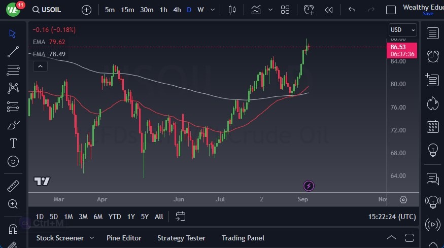Click the replay rewind icon
Screen dimensions: 444x248
coord(328,10)
